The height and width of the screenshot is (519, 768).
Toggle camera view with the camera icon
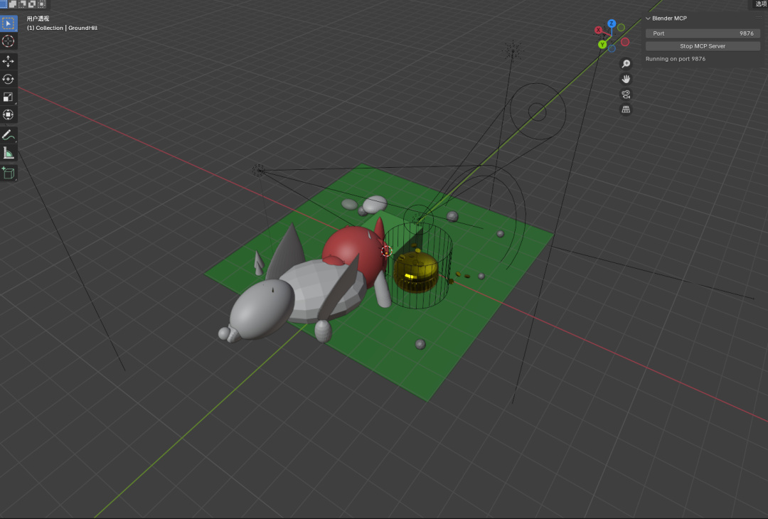tap(626, 94)
